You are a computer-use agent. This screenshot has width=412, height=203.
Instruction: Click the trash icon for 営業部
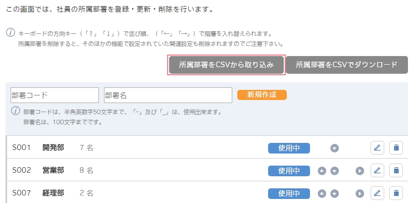(396, 171)
